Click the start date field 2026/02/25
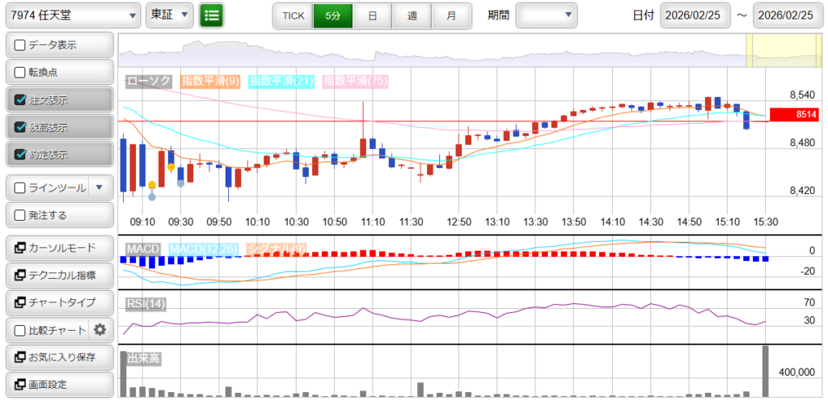The width and height of the screenshot is (828, 401). (695, 15)
